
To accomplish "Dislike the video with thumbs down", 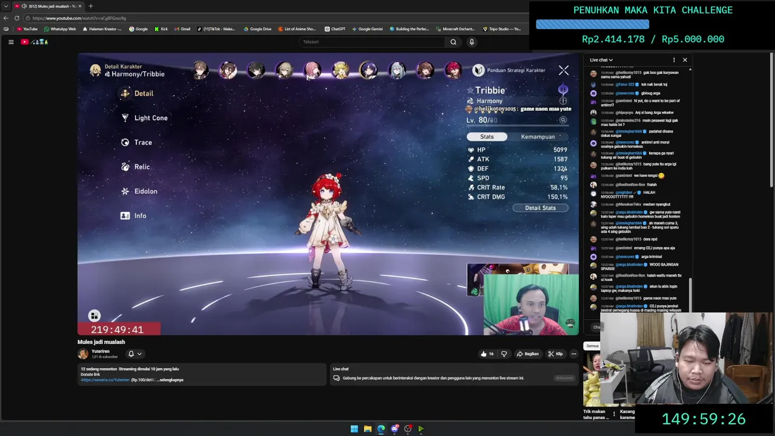I will coord(504,354).
